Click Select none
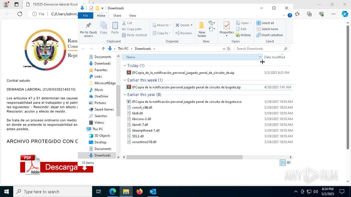Screen dimensions: 351x197 pos(267,29)
